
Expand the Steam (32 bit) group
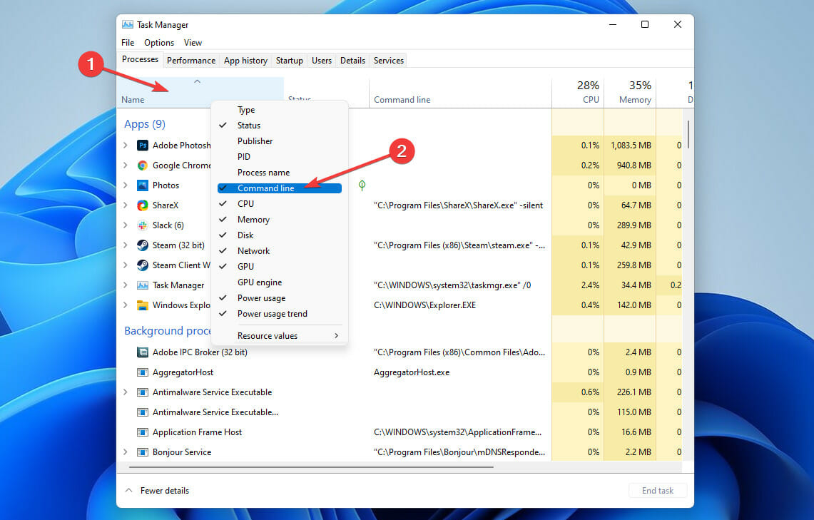[126, 245]
